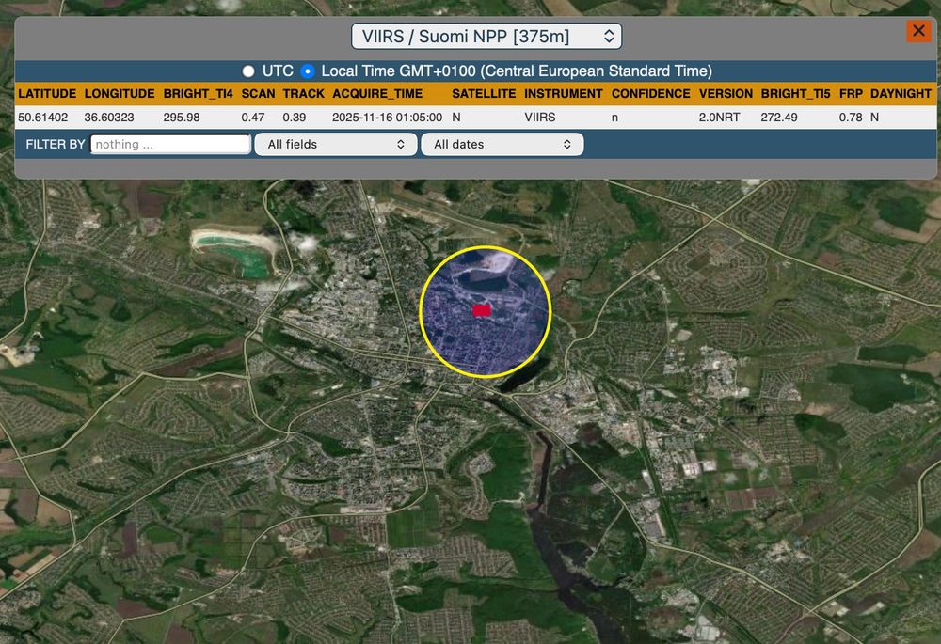This screenshot has height=644, width=941.
Task: Select the UTC time radio button
Action: click(248, 71)
